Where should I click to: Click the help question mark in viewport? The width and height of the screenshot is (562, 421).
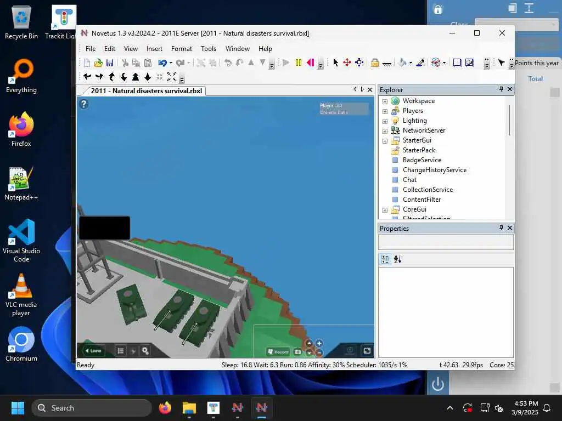click(83, 104)
